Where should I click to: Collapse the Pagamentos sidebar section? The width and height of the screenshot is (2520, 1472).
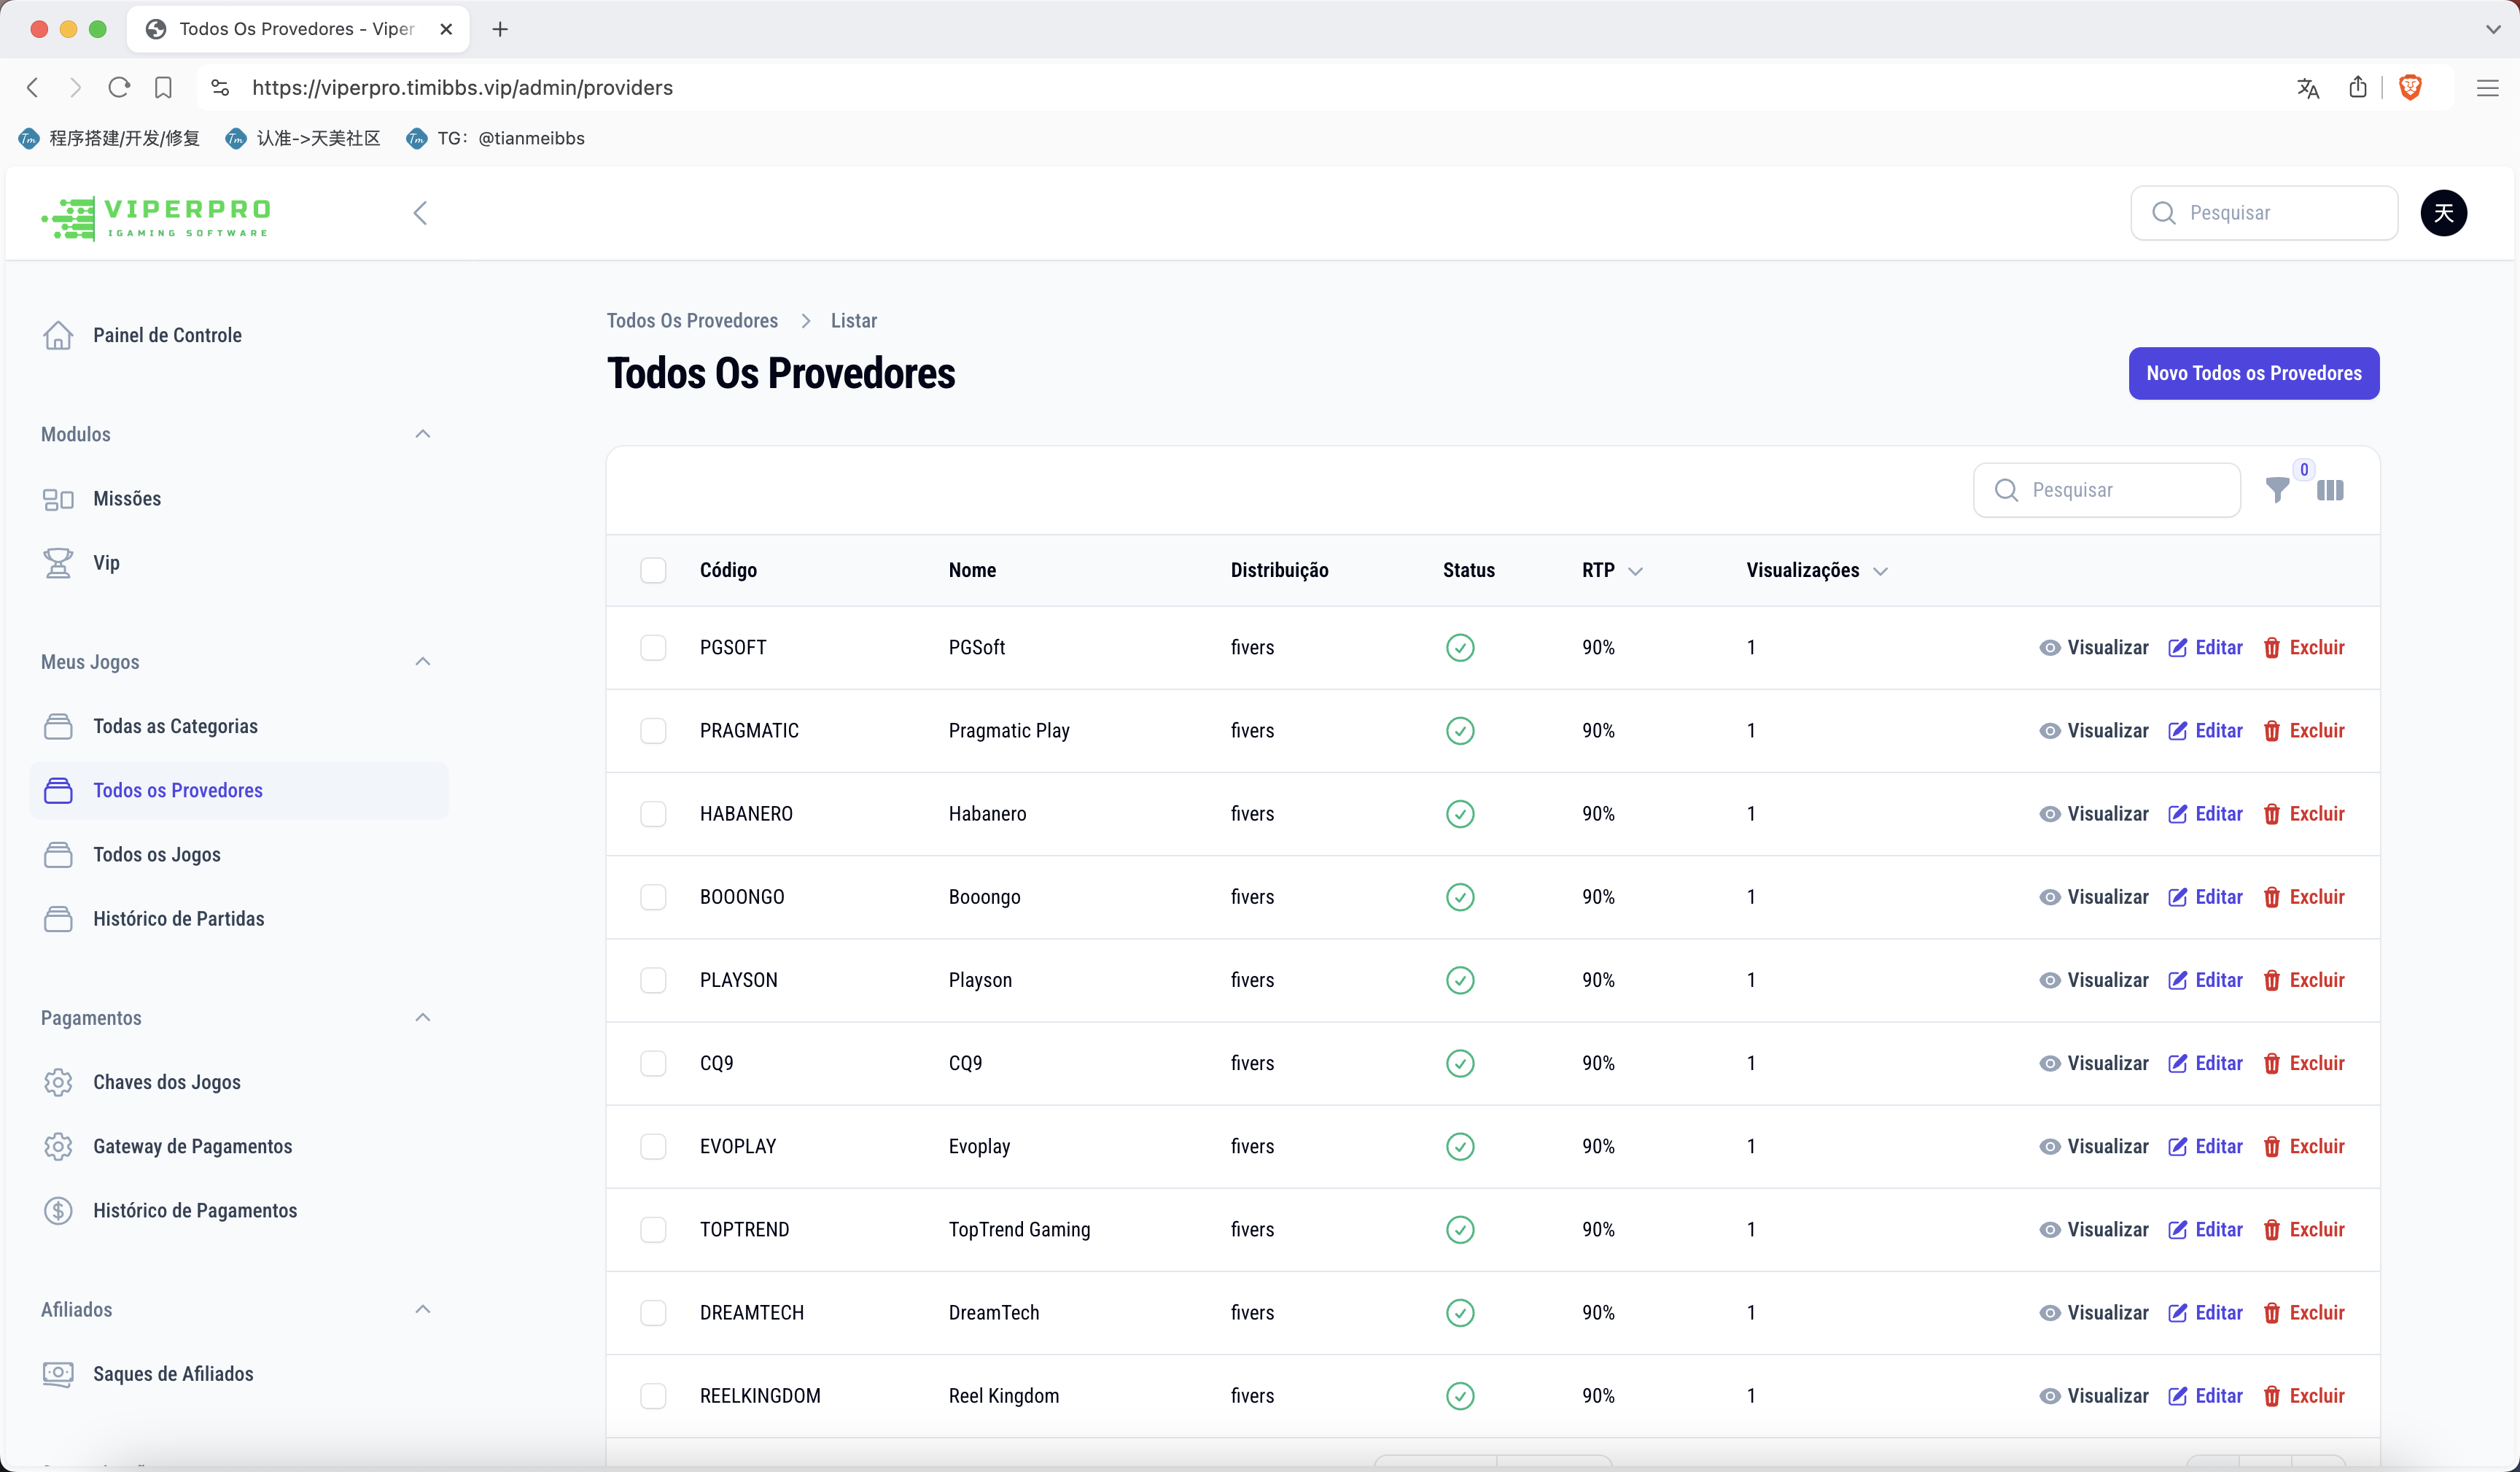pos(423,1018)
